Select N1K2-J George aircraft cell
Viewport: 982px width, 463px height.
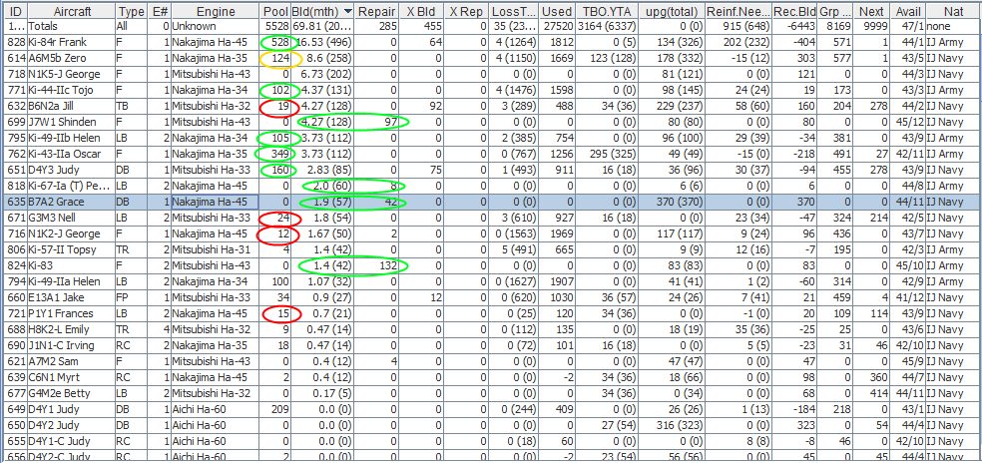coord(72,234)
